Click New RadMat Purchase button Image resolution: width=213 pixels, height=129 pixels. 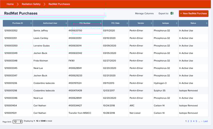pyautogui.click(x=193, y=13)
